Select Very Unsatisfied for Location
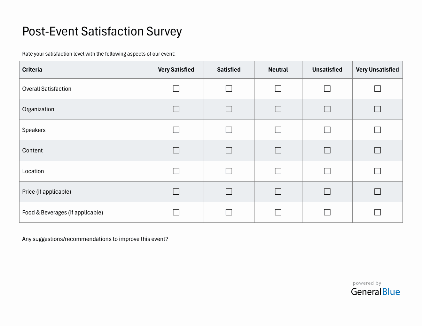 [x=378, y=171]
